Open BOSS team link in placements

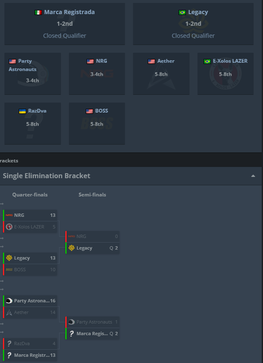[102, 110]
